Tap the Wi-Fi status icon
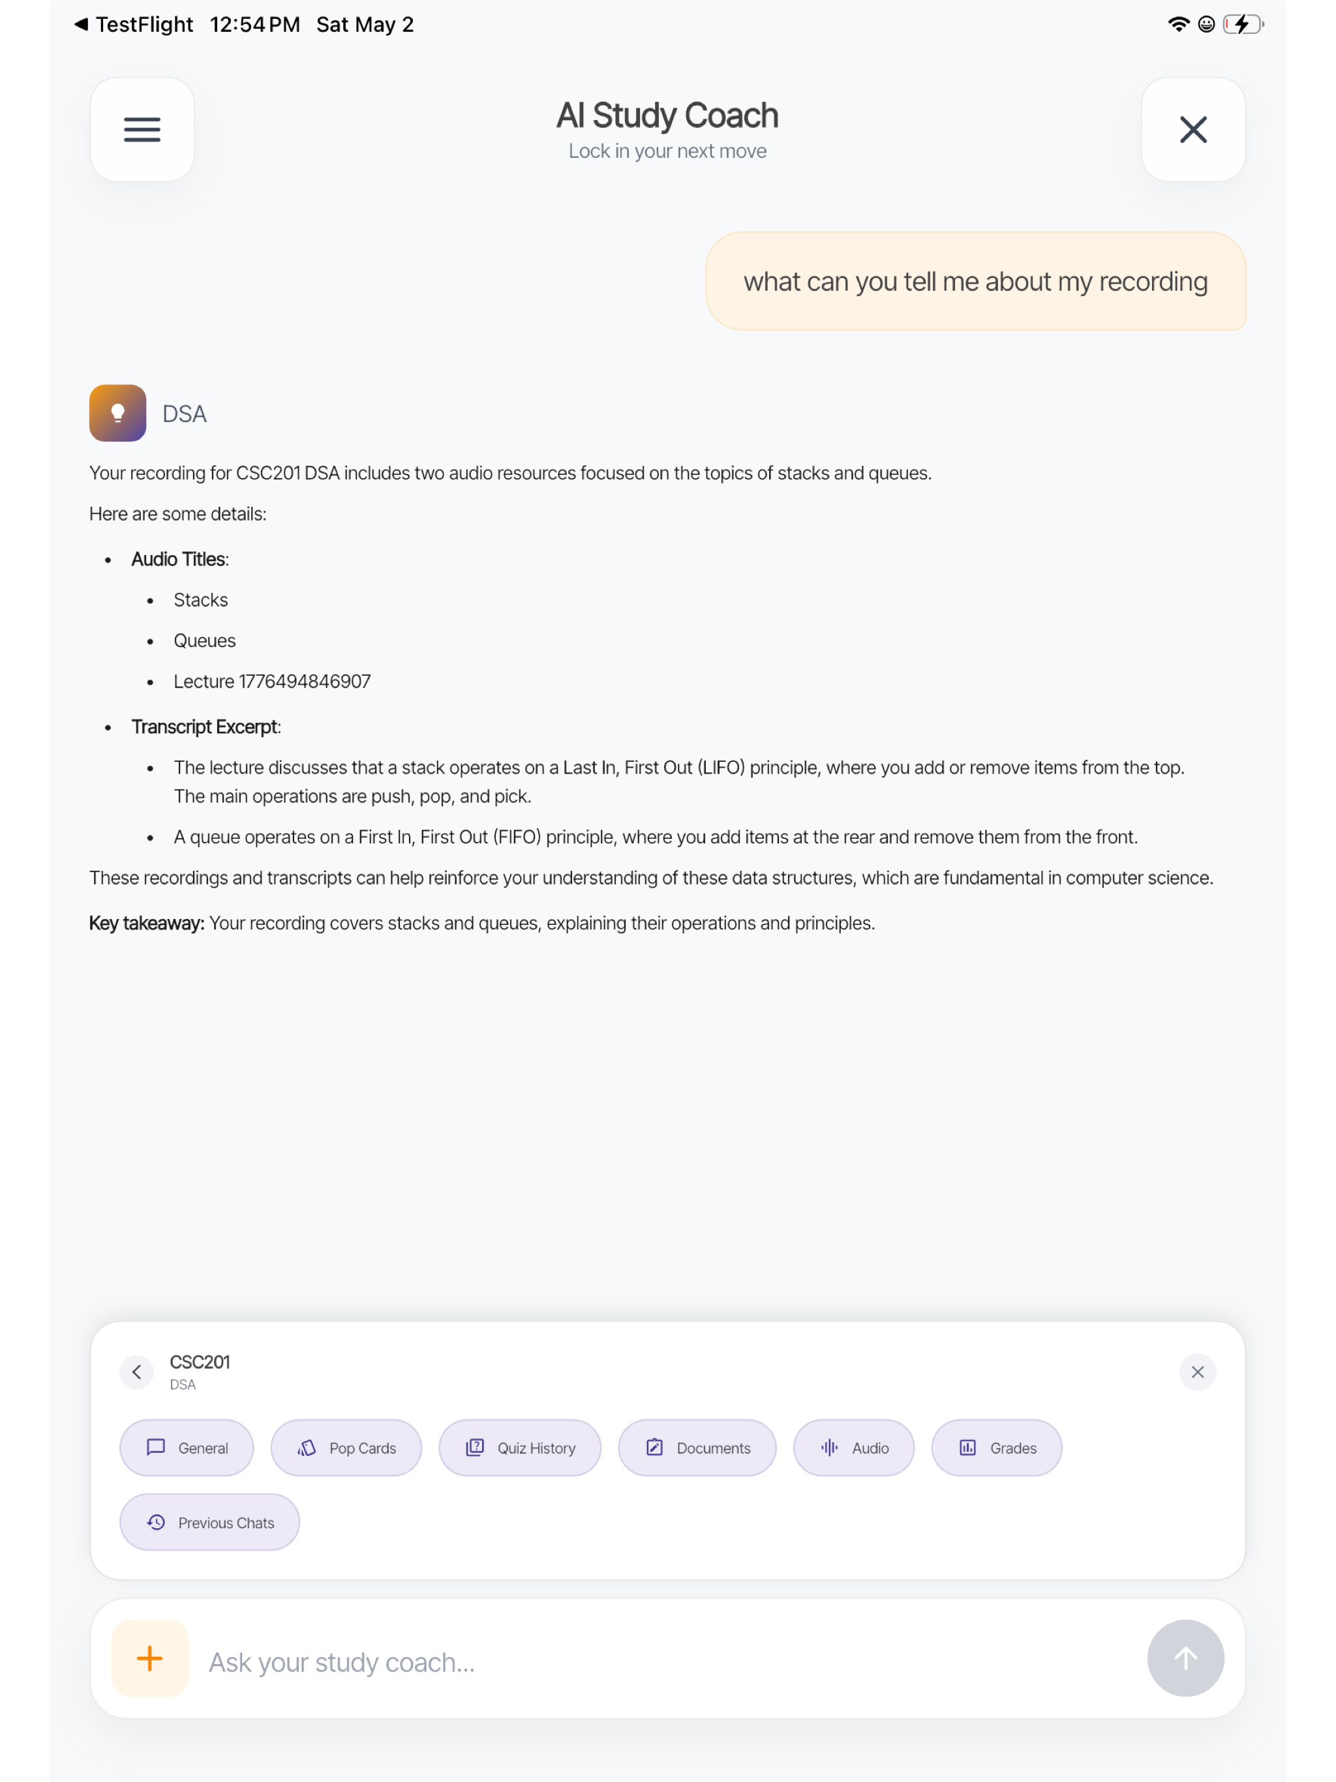The image size is (1336, 1782). [1178, 24]
